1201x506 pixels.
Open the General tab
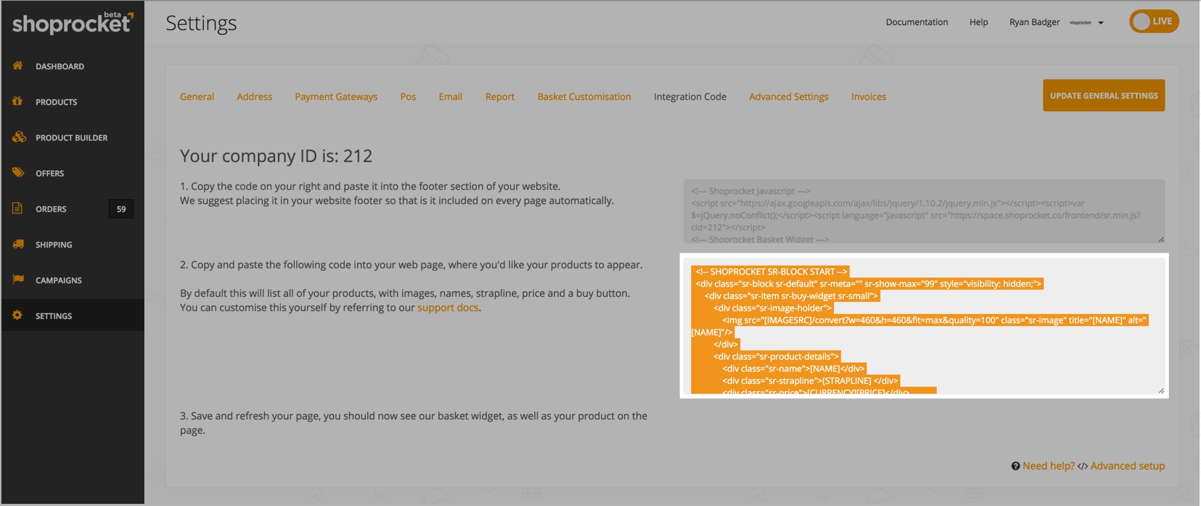[197, 96]
